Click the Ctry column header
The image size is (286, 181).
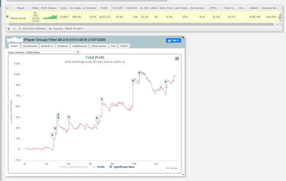pos(241,8)
